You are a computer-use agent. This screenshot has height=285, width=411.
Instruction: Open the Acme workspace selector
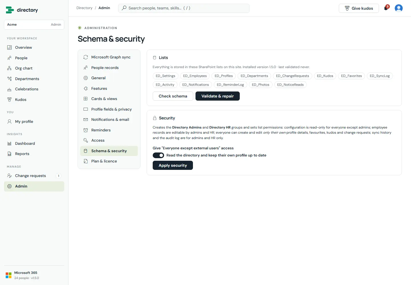(x=34, y=25)
